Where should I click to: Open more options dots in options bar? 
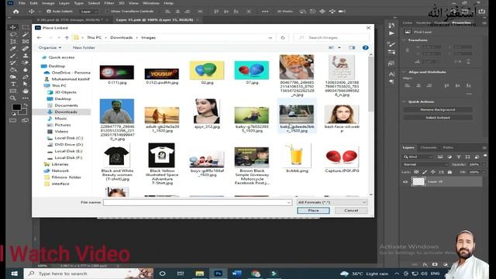265,12
